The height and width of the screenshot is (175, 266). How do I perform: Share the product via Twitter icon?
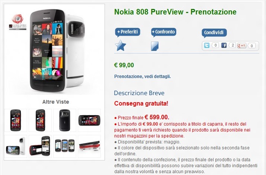[x=206, y=45]
